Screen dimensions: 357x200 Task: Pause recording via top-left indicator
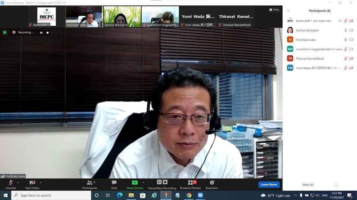41,32
